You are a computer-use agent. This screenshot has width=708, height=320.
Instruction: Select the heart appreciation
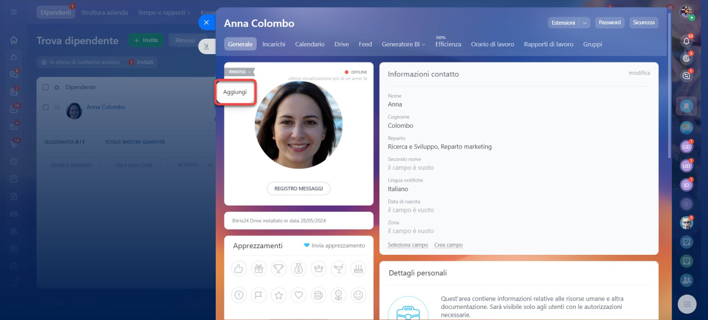click(x=299, y=295)
